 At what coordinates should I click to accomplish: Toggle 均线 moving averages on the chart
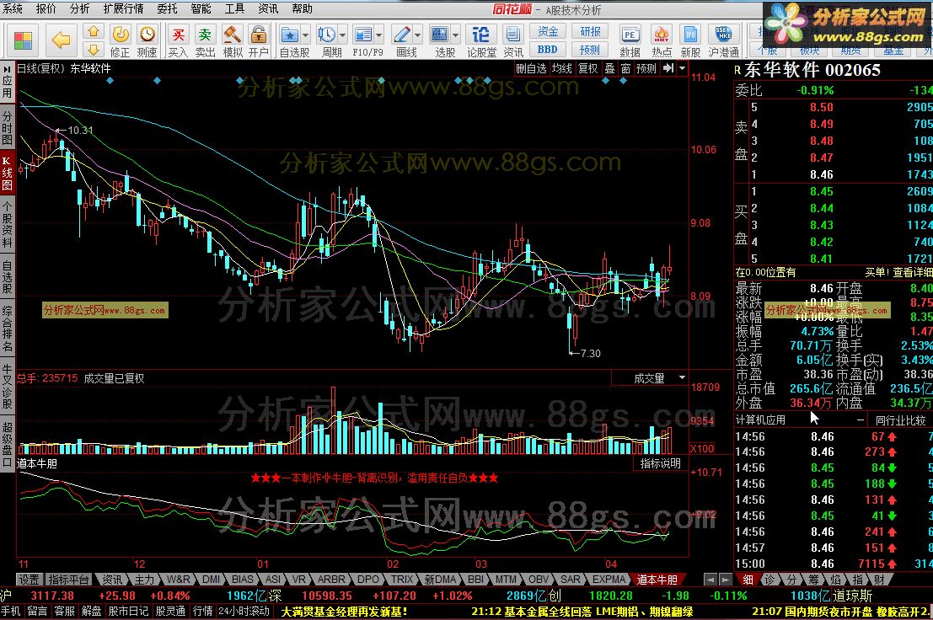561,69
